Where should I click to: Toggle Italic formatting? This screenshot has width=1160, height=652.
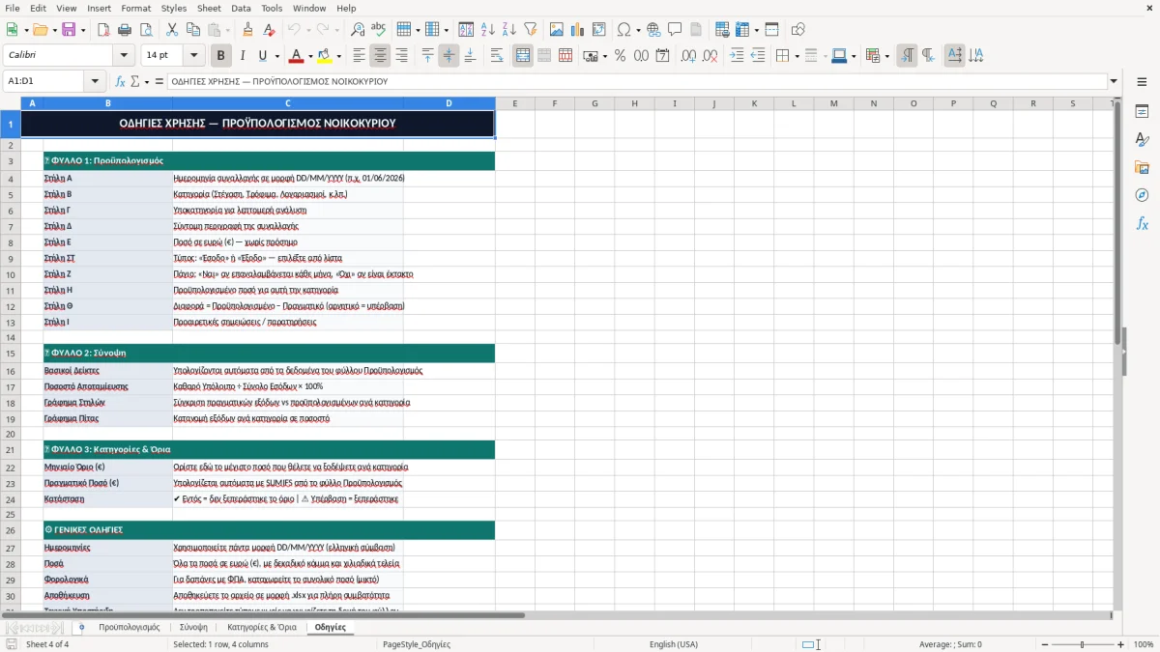[x=242, y=56]
